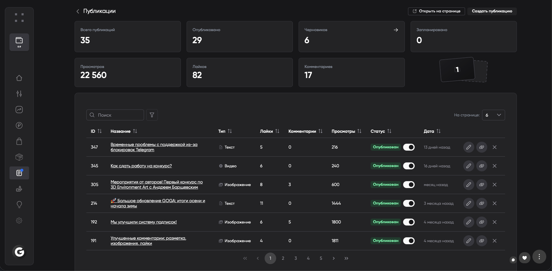
Task: Delete publication 305 with the X icon
Action: tap(494, 185)
